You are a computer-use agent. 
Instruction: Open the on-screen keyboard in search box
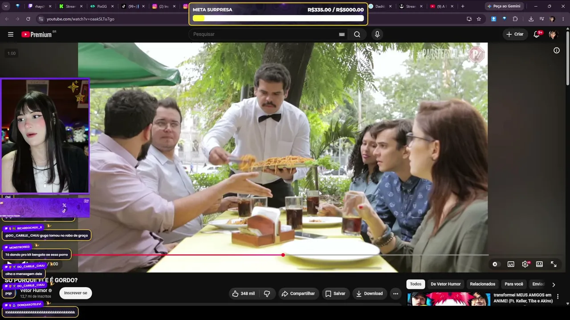pos(342,34)
